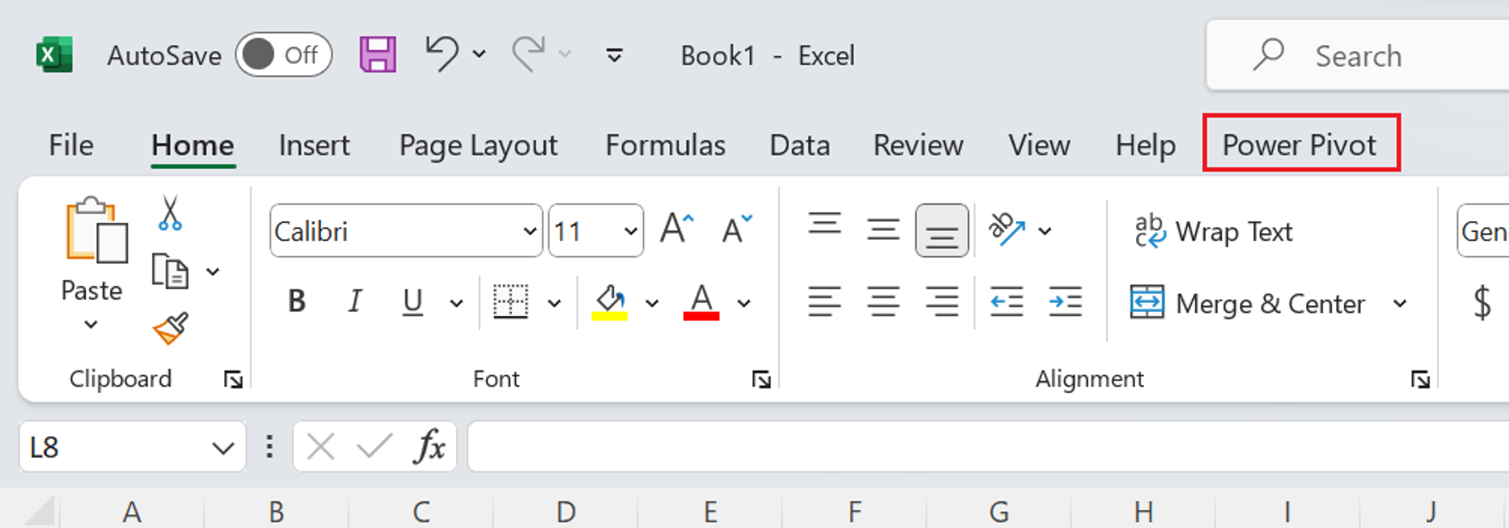Open the Font Color dropdown arrow
1509x528 pixels.
pos(744,303)
